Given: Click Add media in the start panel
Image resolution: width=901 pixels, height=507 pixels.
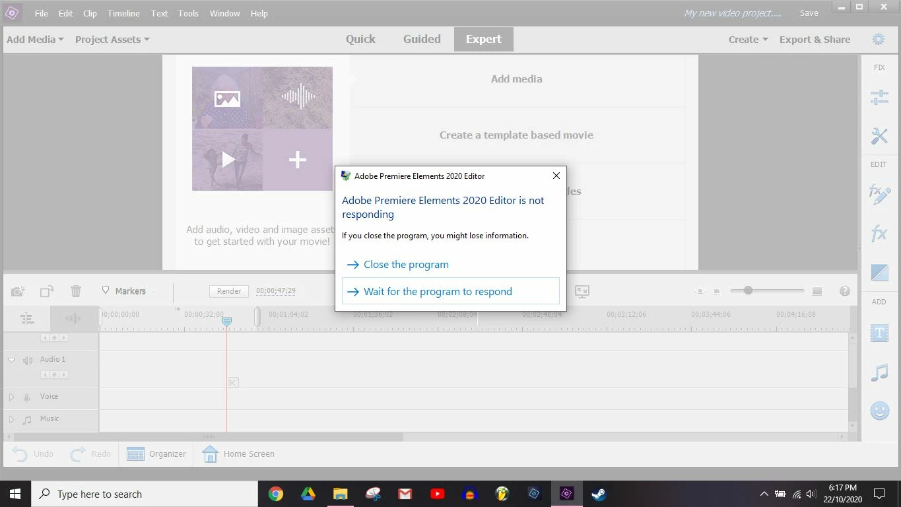Looking at the screenshot, I should click(x=516, y=79).
